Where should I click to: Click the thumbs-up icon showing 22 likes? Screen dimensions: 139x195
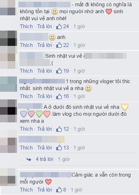click(59, 45)
